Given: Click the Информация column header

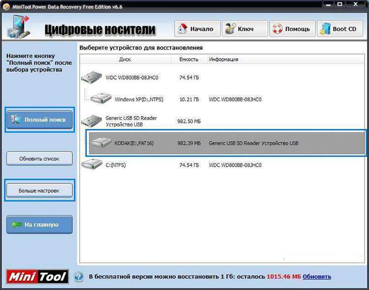Looking at the screenshot, I should click(223, 59).
